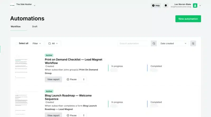This screenshot has height=117, width=211.
Task: Click the green user avatar icon
Action: click(195, 6)
